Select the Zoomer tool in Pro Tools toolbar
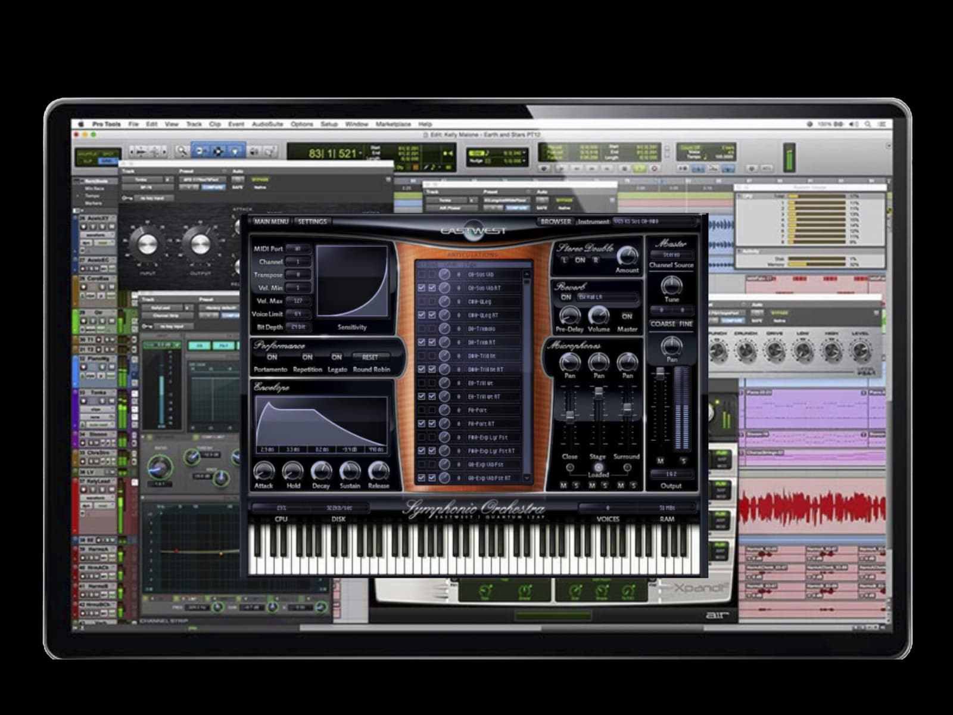Viewport: 953px width, 715px height. tap(181, 151)
